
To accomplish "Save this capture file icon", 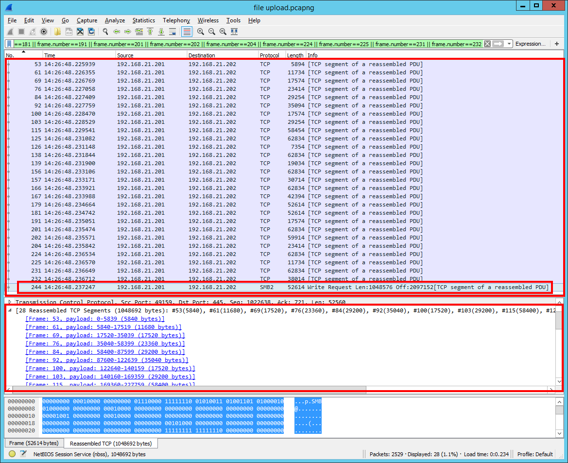I will point(69,32).
